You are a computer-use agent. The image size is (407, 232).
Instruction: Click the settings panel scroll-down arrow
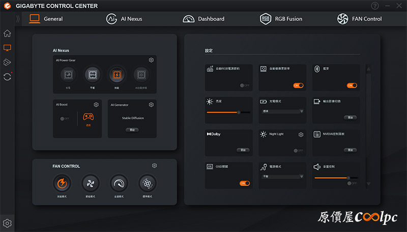pos(368,184)
